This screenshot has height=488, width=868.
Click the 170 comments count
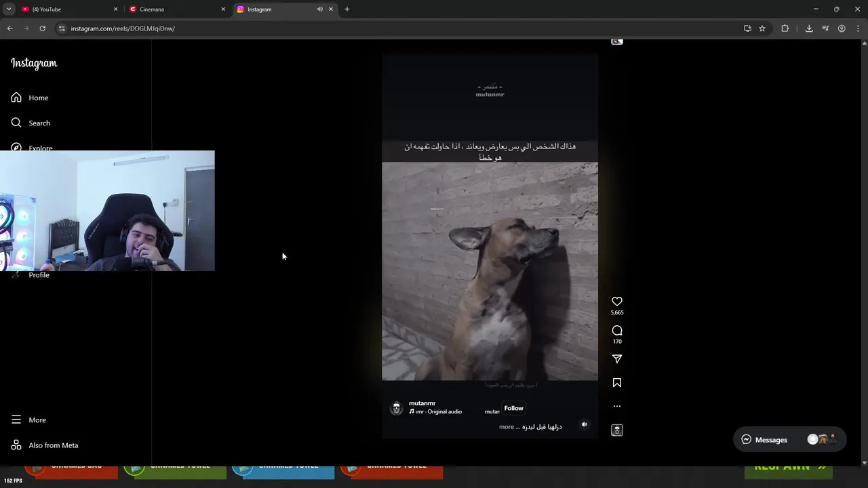(617, 342)
